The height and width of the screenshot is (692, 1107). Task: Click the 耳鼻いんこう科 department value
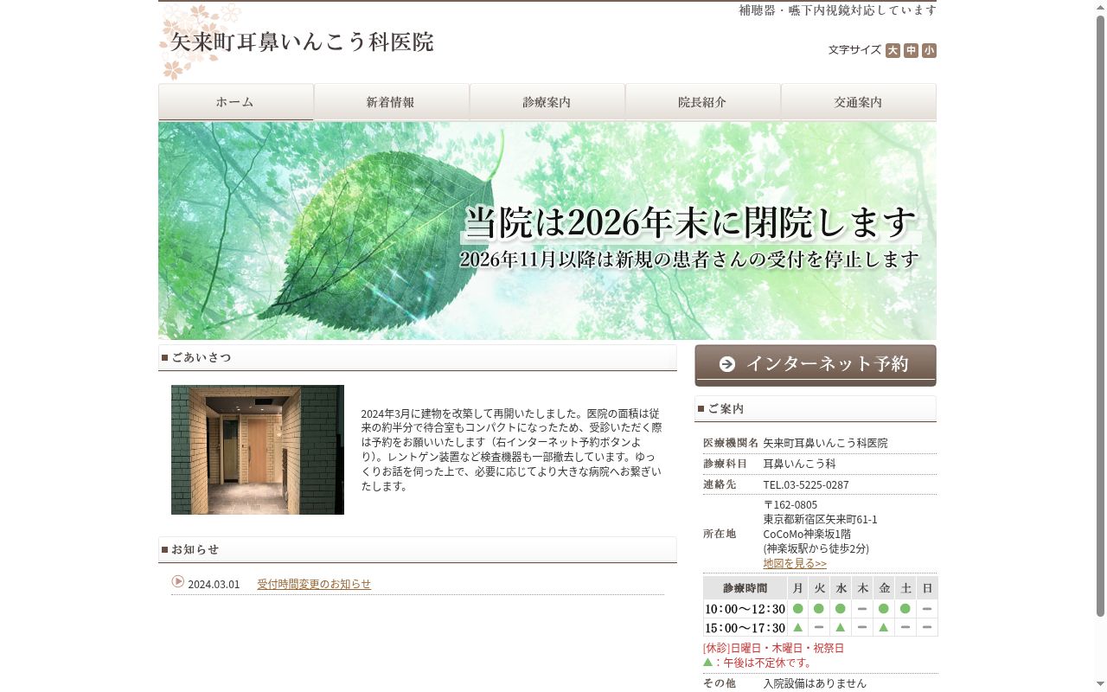coord(799,464)
